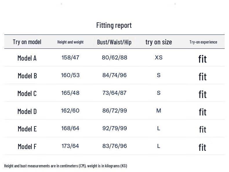
Task: Click the 173/64 height and weight cell
Action: click(70, 146)
